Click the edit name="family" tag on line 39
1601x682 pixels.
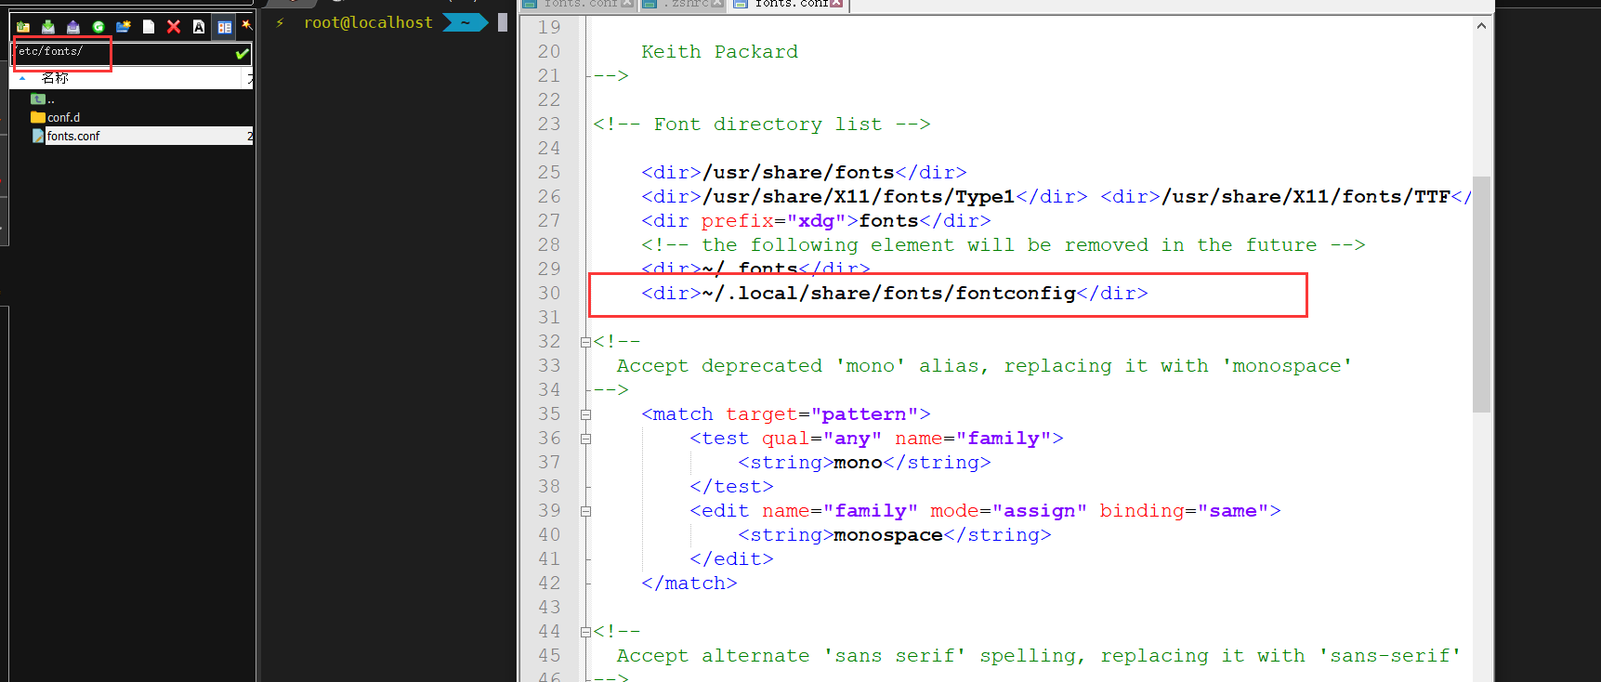pyautogui.click(x=985, y=511)
